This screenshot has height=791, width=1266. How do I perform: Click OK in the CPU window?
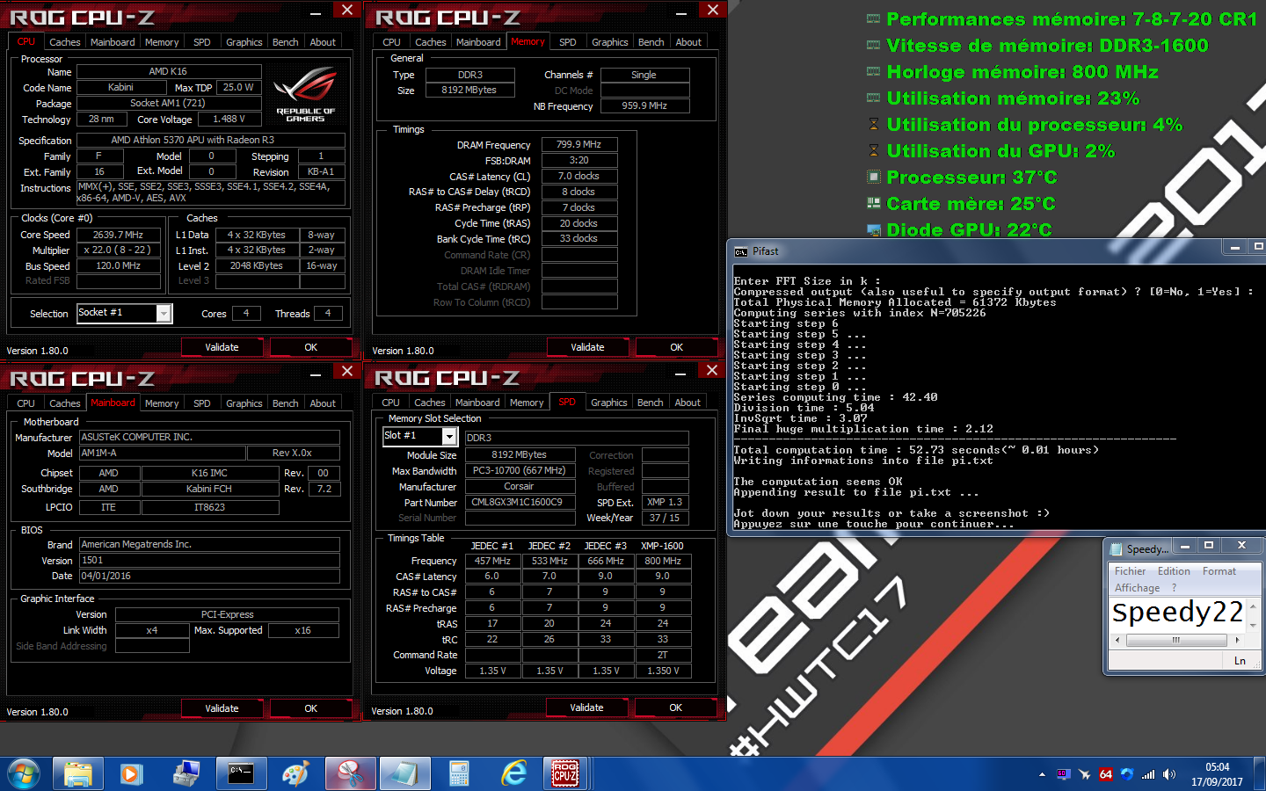(x=310, y=347)
